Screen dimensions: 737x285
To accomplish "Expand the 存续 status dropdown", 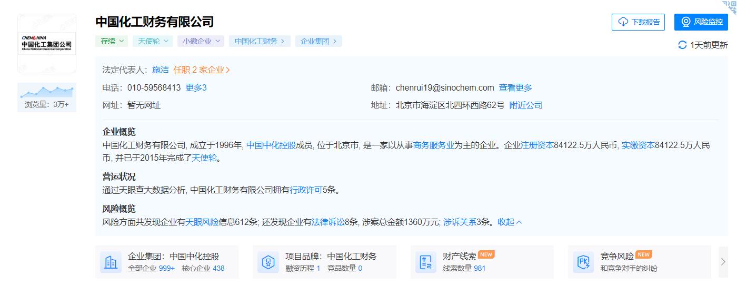I will point(112,41).
